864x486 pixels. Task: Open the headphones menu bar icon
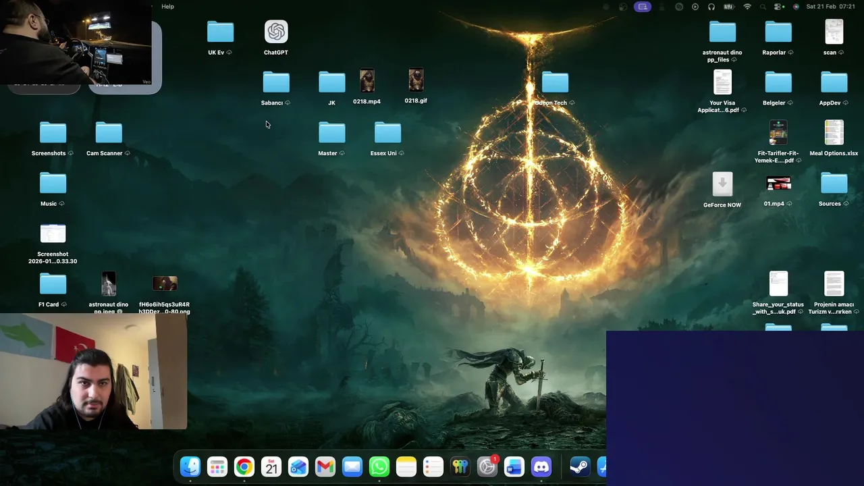[x=711, y=7]
